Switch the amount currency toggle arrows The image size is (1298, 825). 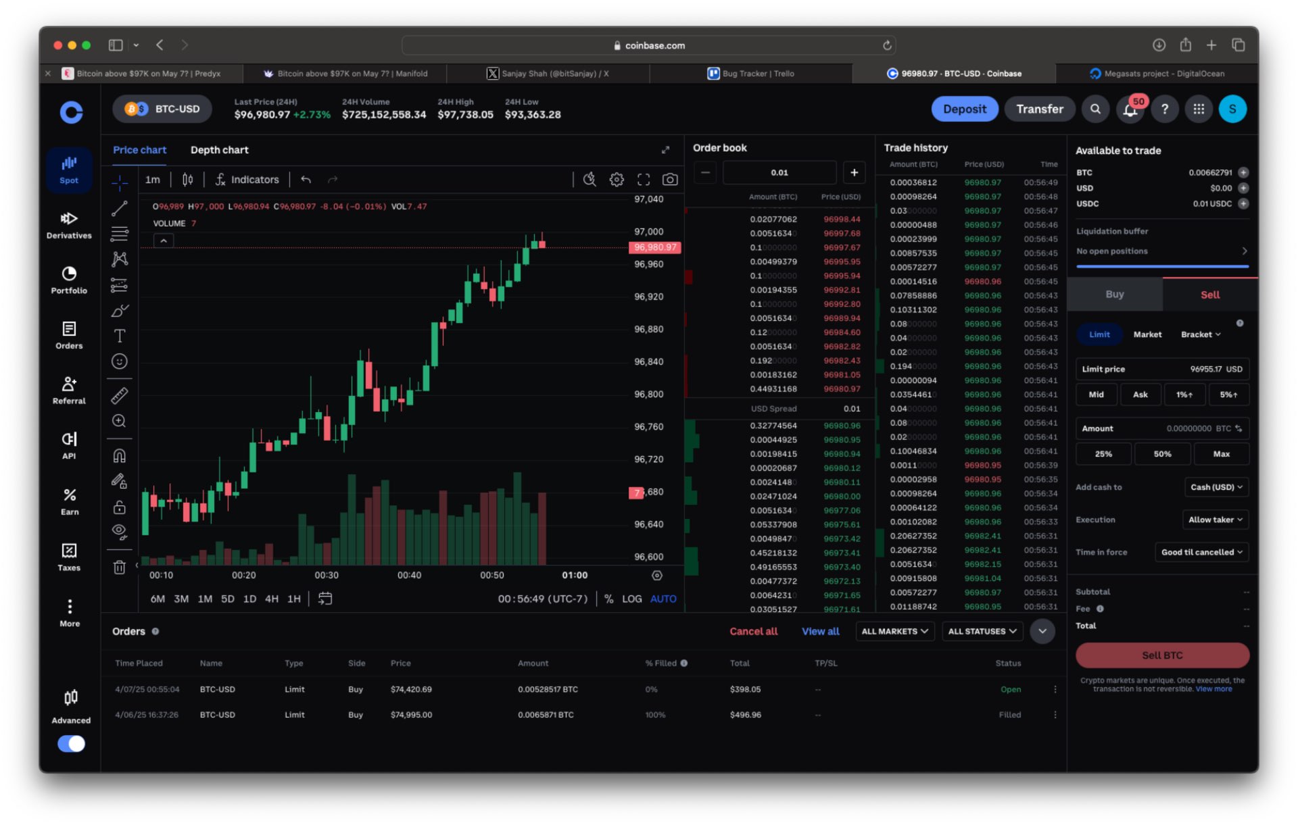(x=1239, y=428)
